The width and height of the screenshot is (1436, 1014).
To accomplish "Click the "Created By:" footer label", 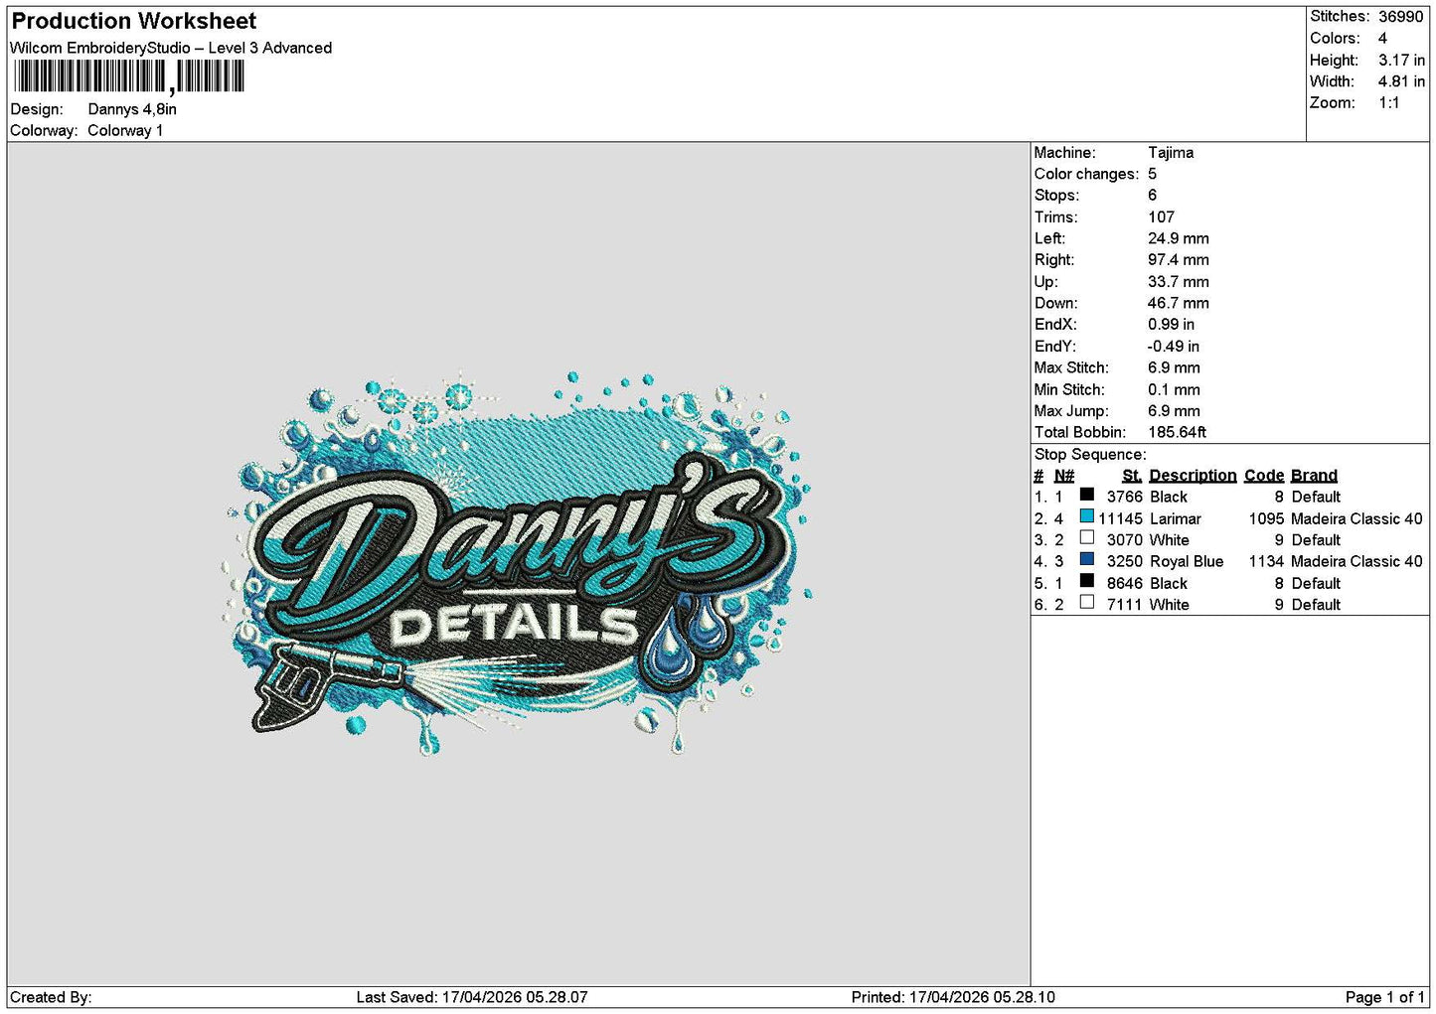I will pyautogui.click(x=51, y=997).
